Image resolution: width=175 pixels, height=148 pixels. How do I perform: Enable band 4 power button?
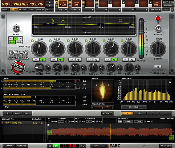[96, 60]
